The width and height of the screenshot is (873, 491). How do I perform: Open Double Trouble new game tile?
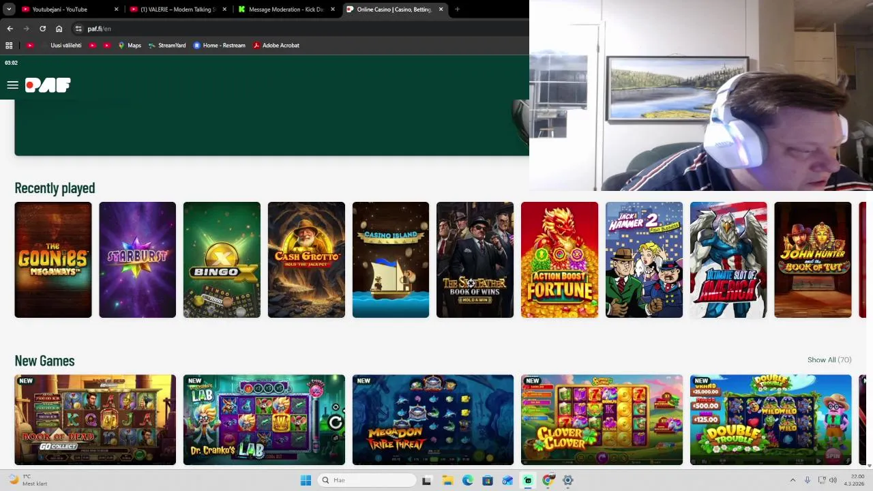pyautogui.click(x=771, y=419)
